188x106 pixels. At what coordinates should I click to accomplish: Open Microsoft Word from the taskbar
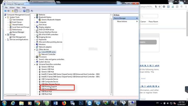pos(56,103)
